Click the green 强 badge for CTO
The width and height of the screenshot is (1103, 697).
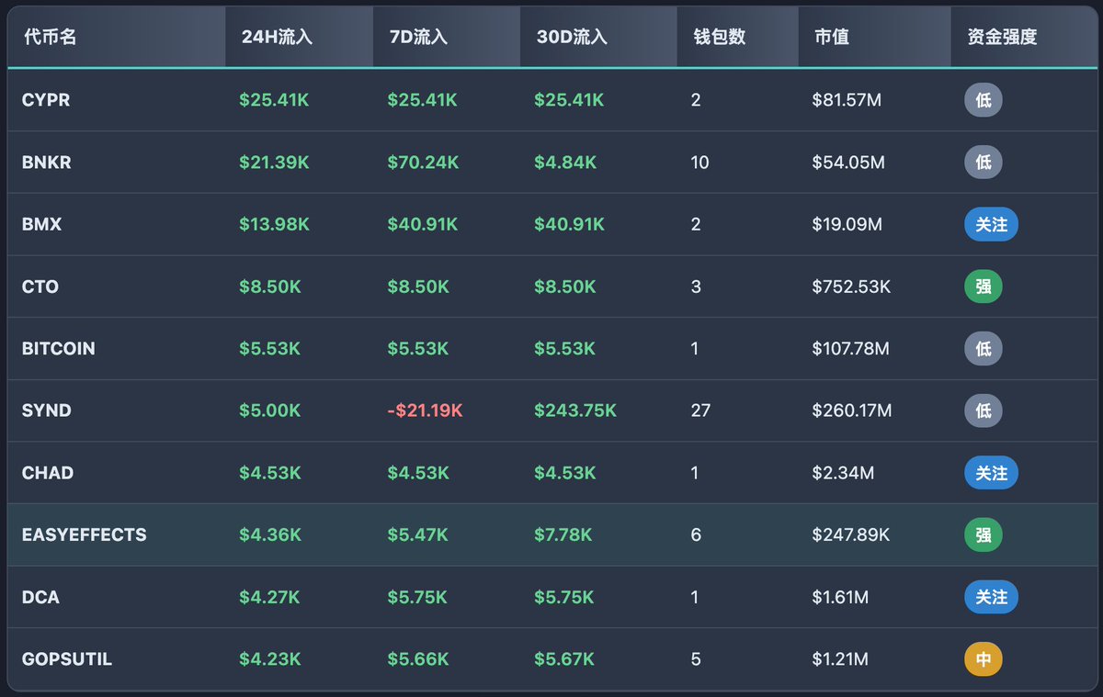click(983, 287)
